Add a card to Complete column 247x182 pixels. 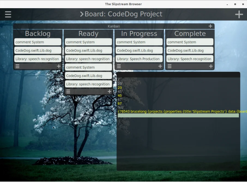click(211, 66)
